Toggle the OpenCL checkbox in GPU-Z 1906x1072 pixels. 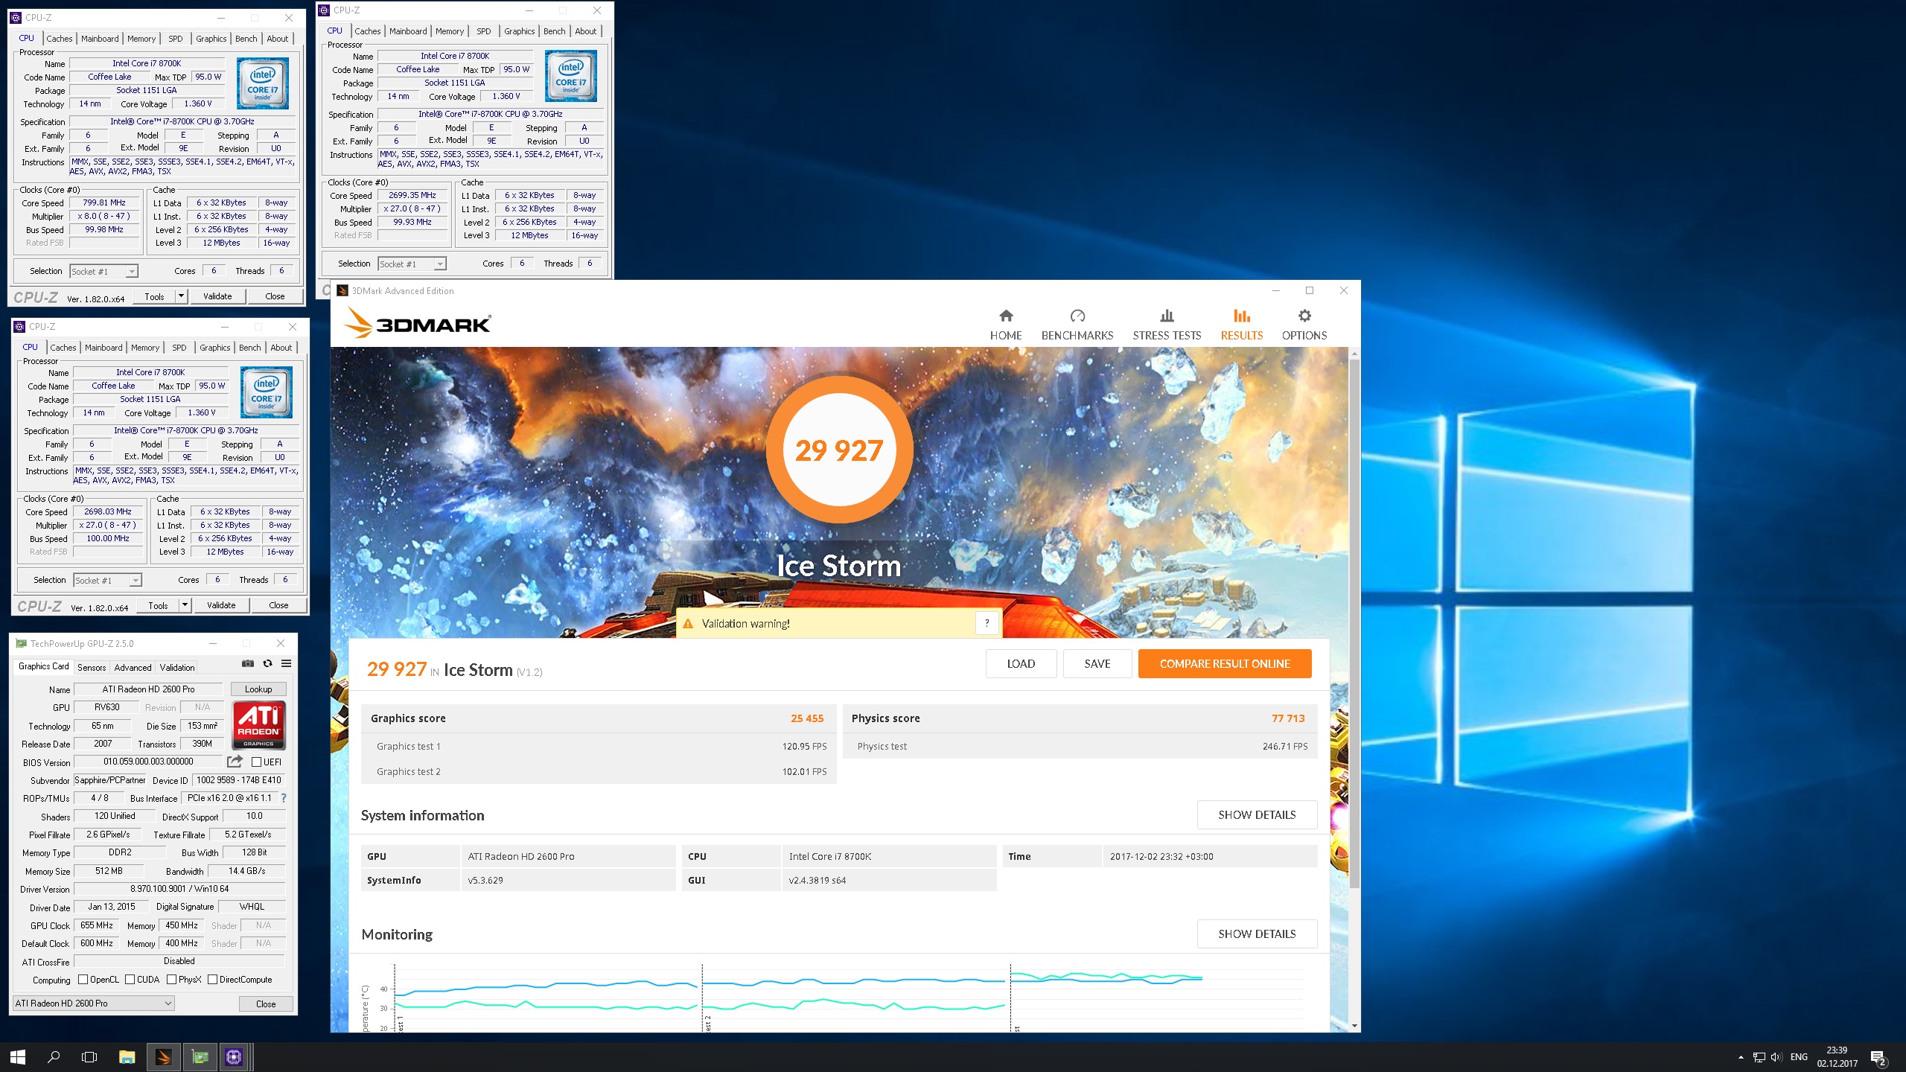click(x=83, y=980)
